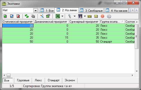The image size is (141, 90).
Task: Switch to tab 3: Свободные
Action: point(91,10)
